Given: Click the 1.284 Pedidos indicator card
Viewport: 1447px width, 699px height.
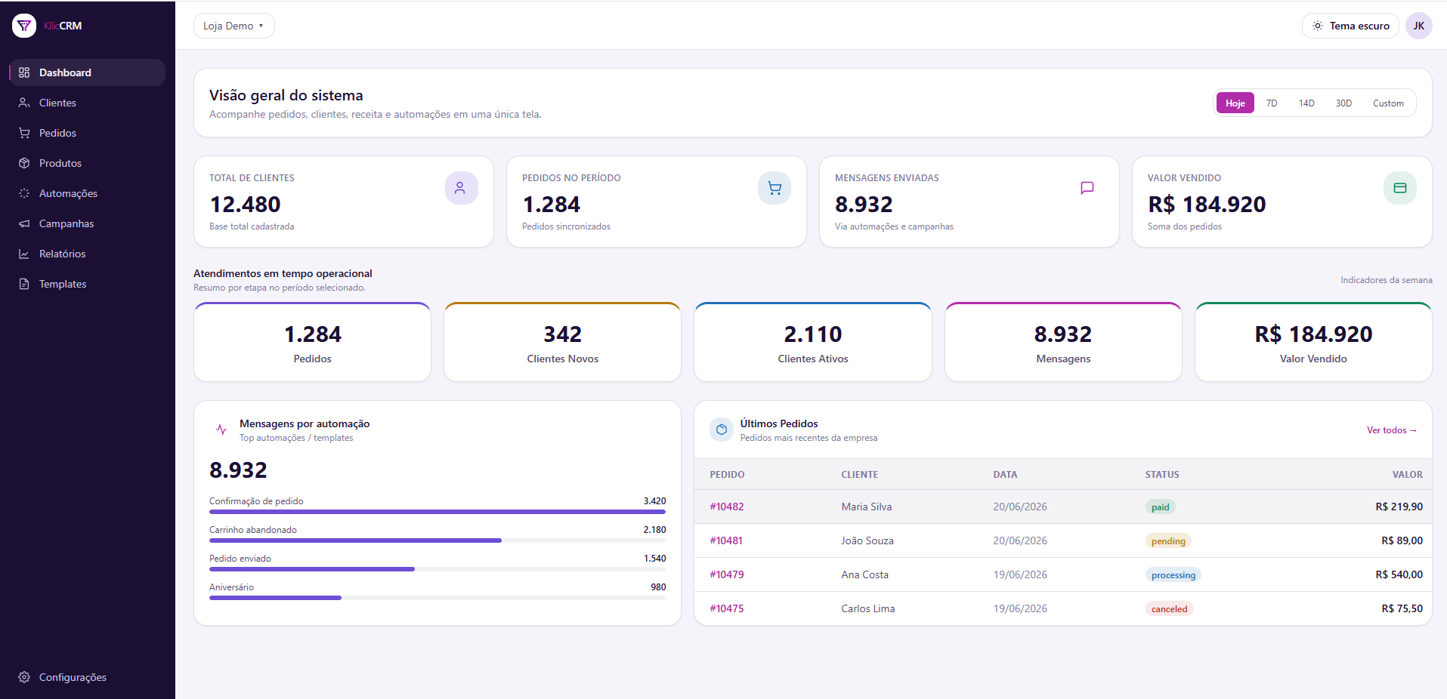Looking at the screenshot, I should [x=312, y=342].
